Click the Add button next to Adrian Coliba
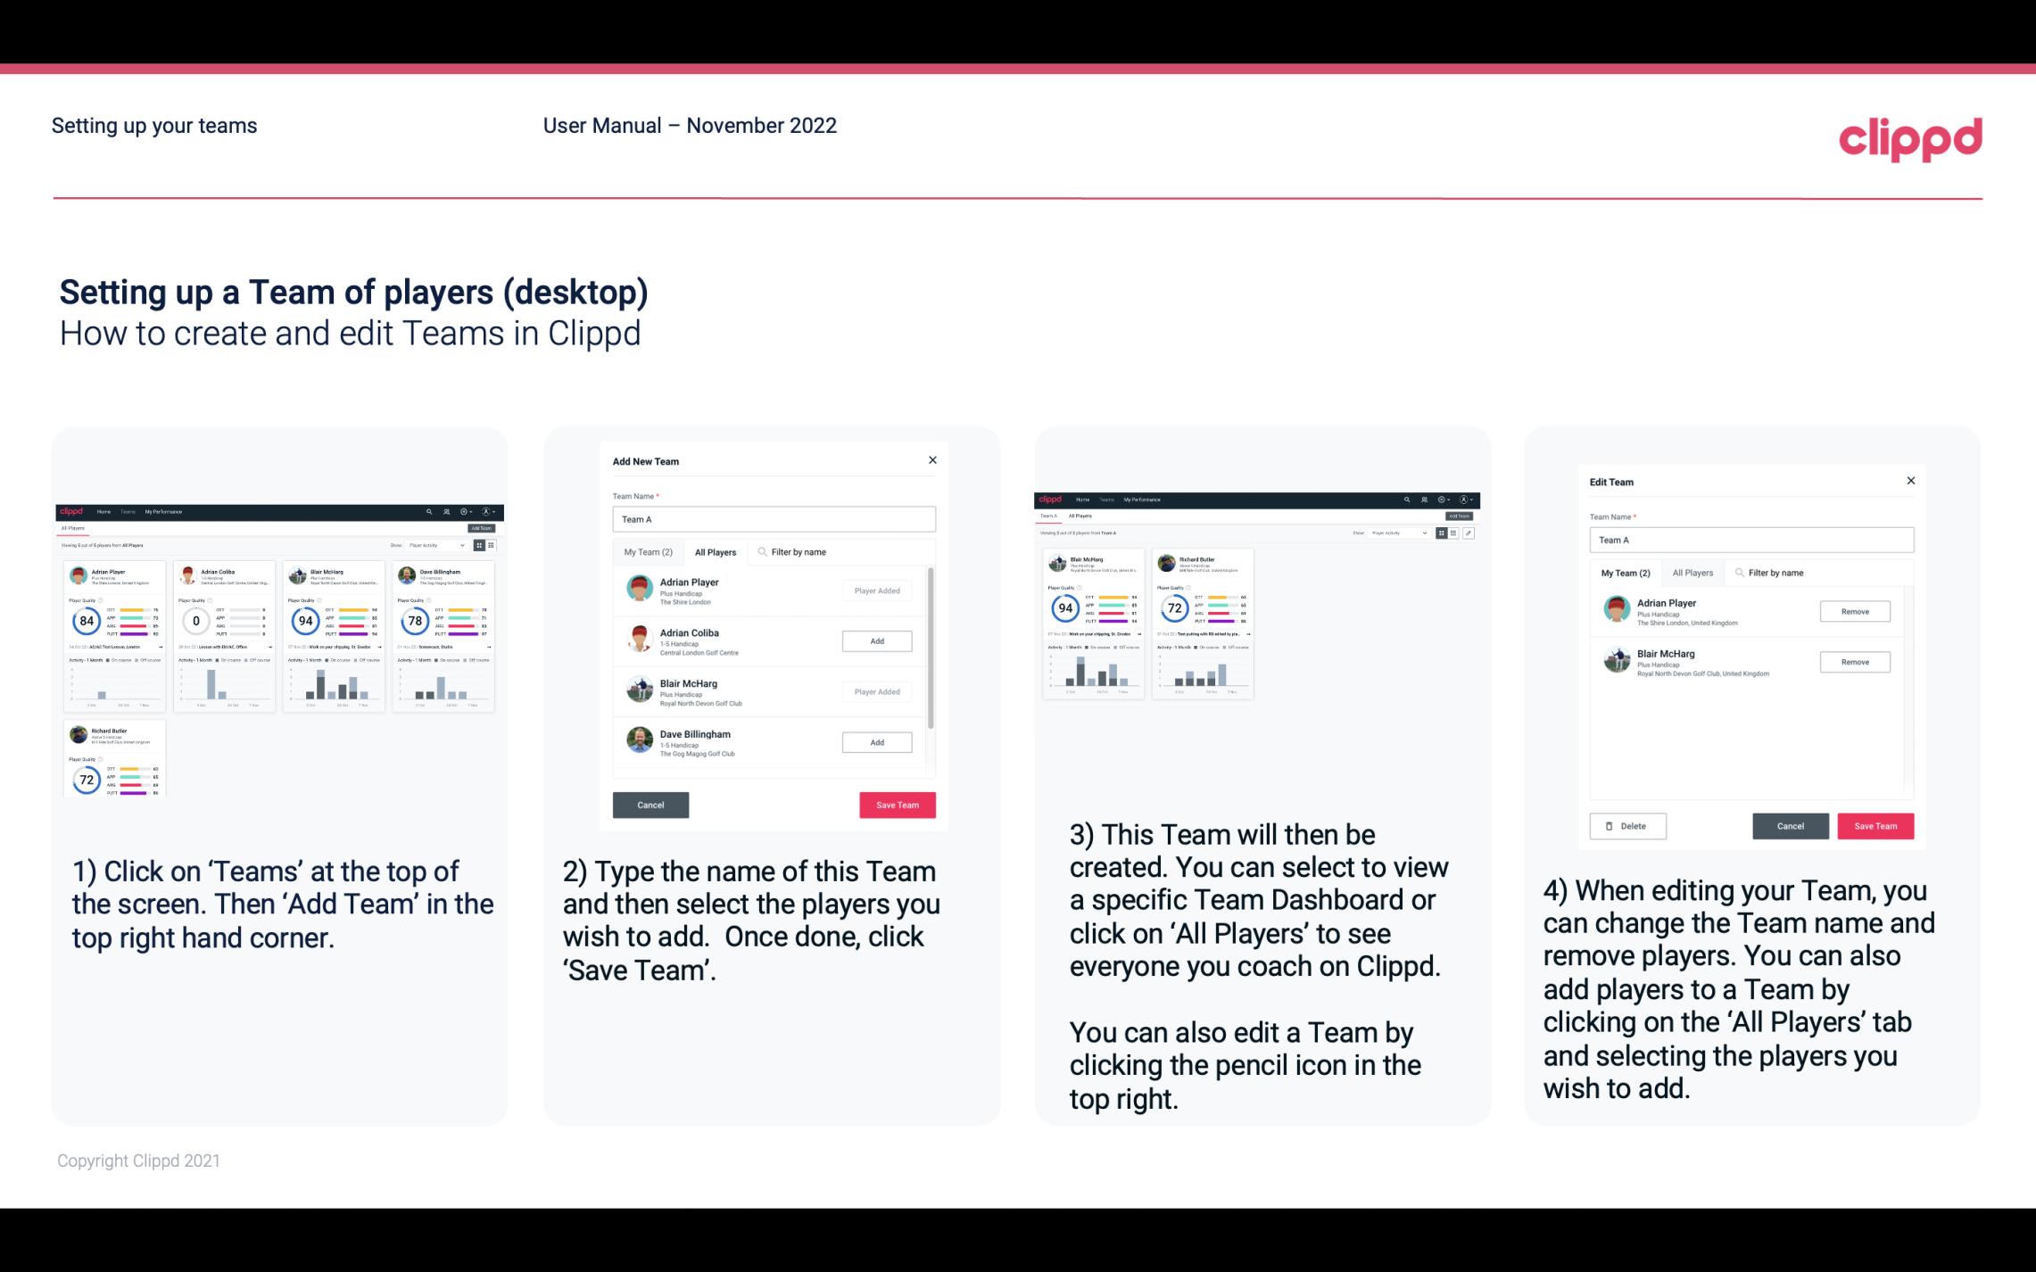The height and width of the screenshot is (1272, 2036). coord(875,640)
